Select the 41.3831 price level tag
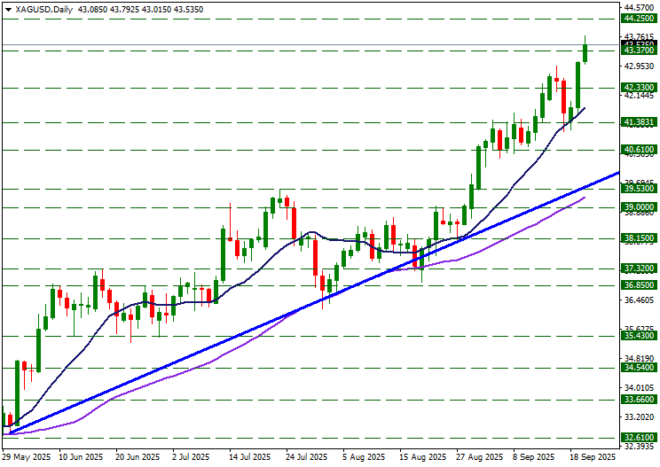The image size is (660, 467). [x=639, y=122]
